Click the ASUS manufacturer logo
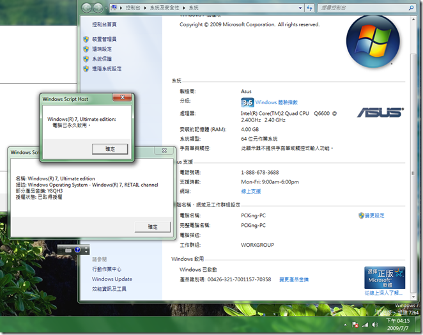The image size is (423, 335). 380,113
